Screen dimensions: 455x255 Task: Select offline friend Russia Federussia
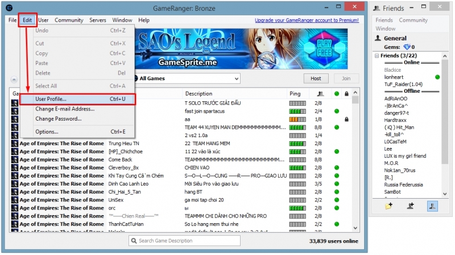(x=403, y=185)
